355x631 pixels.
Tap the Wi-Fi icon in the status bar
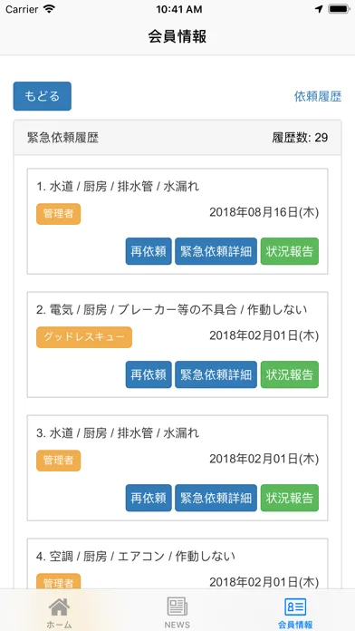[x=50, y=9]
